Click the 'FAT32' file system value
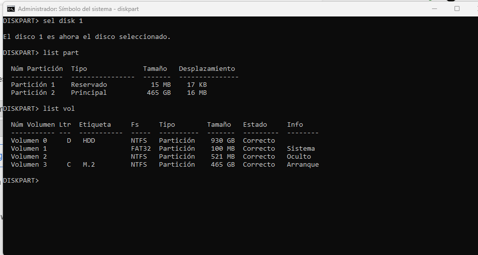478x255 pixels. tap(141, 149)
